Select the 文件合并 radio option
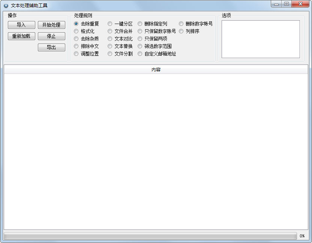This screenshot has height=243, width=312. coord(120,31)
